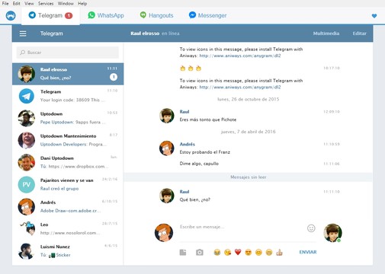Open the emoji picker smiley icon
Screen dimensions: 385x274
pos(311,228)
